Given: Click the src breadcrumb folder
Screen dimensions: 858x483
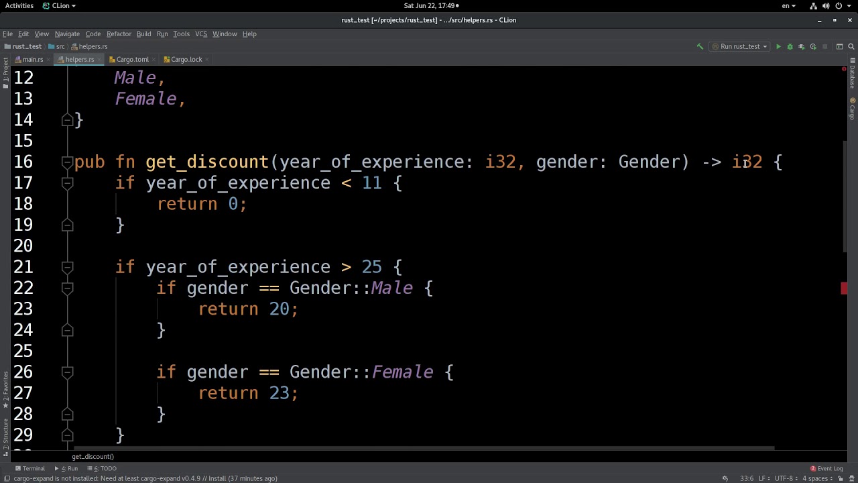Looking at the screenshot, I should point(56,46).
